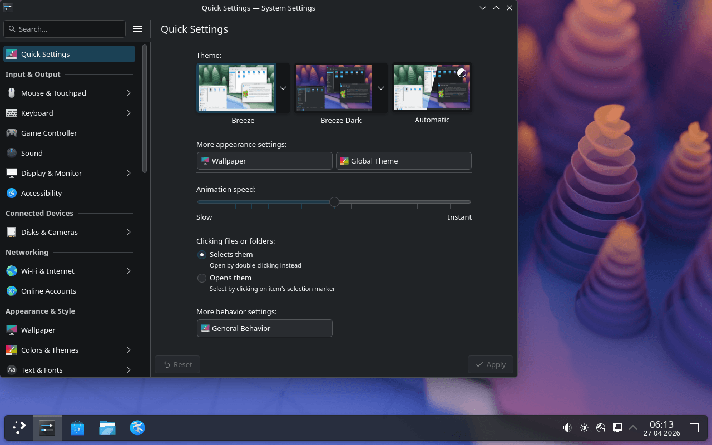Viewport: 712px width, 445px height.
Task: Open Dolphin file manager from the taskbar
Action: [x=107, y=428]
